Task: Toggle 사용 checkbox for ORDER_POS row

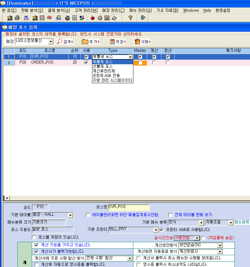Action: [86, 62]
